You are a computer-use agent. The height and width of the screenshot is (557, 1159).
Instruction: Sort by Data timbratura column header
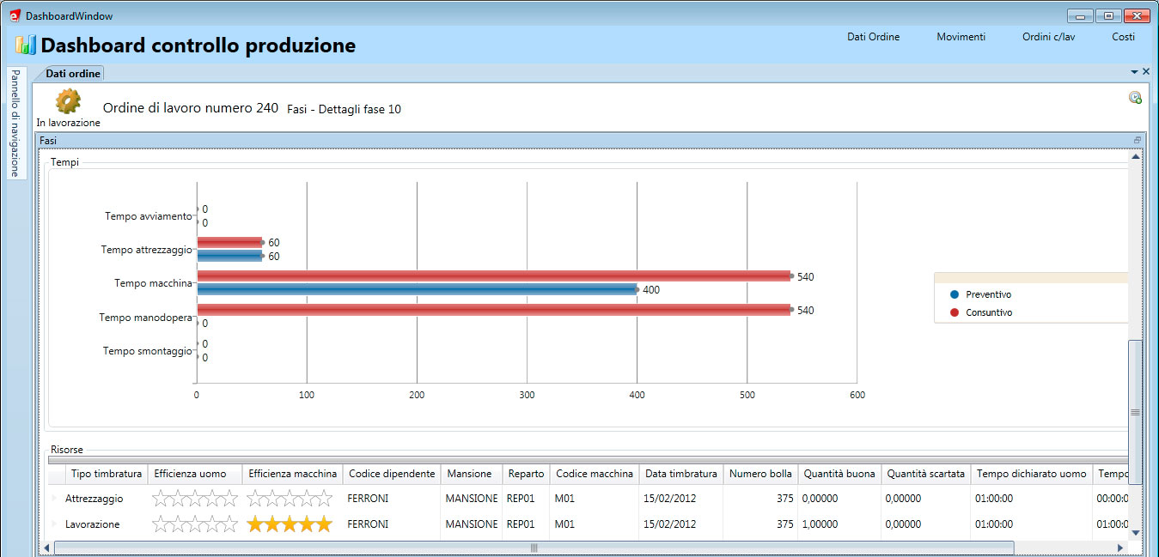[x=680, y=474]
